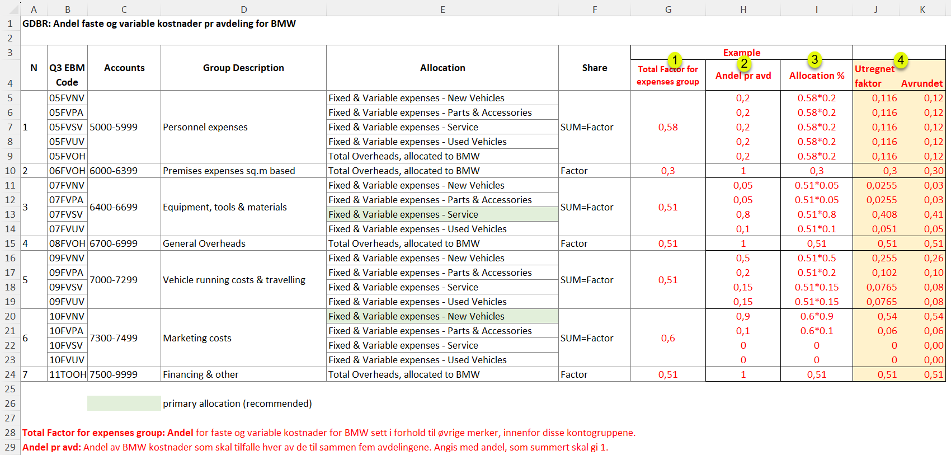Click Parts & Accessories allocation in the 05FVPA row
This screenshot has width=951, height=455.
click(442, 112)
